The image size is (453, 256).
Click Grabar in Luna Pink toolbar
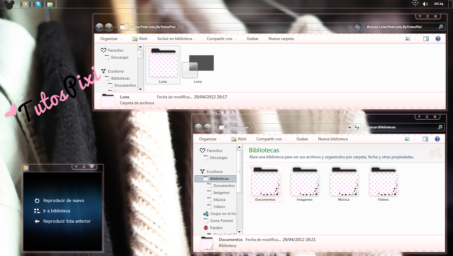pyautogui.click(x=253, y=39)
